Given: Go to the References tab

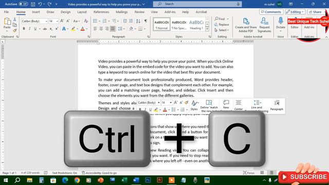Looking at the screenshot, I should click(101, 12).
